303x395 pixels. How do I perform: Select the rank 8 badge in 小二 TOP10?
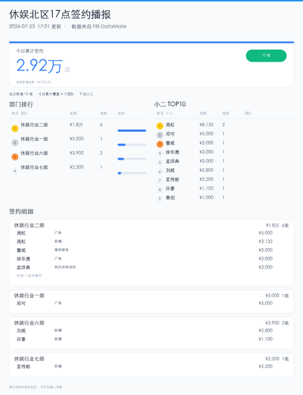pyautogui.click(x=159, y=190)
